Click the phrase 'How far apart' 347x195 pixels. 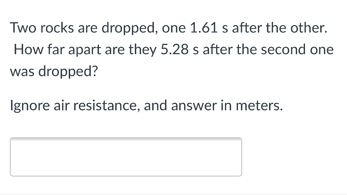[x=53, y=49]
